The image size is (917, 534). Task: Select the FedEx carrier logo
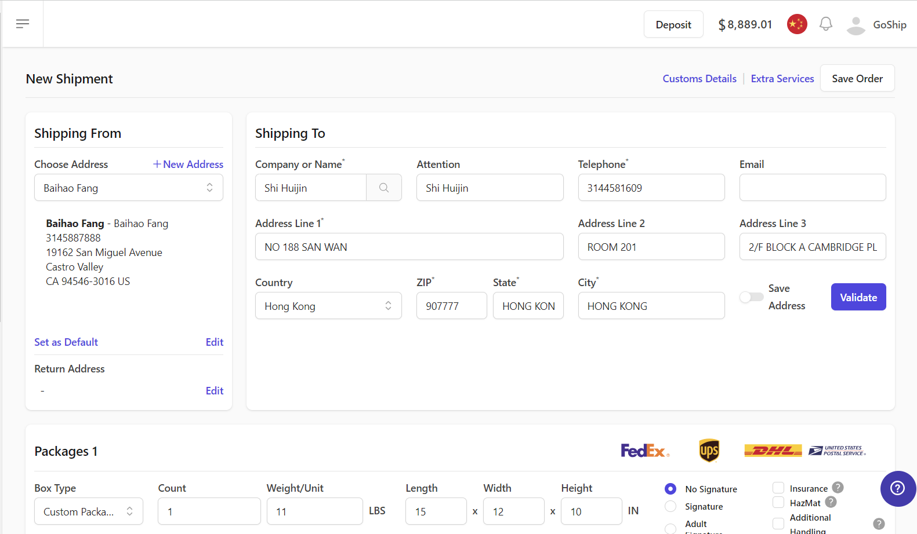645,451
